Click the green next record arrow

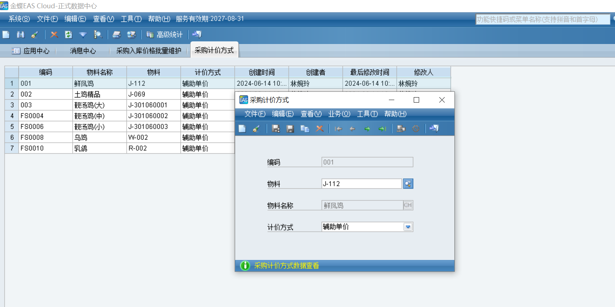[367, 129]
